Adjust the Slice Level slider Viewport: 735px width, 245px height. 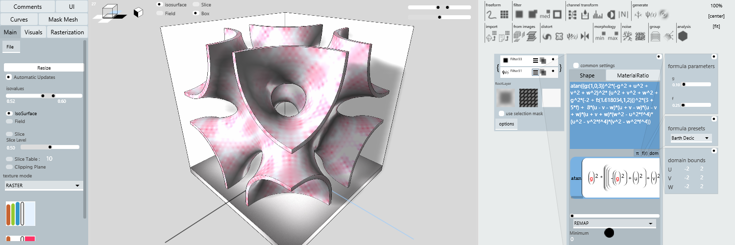50,147
